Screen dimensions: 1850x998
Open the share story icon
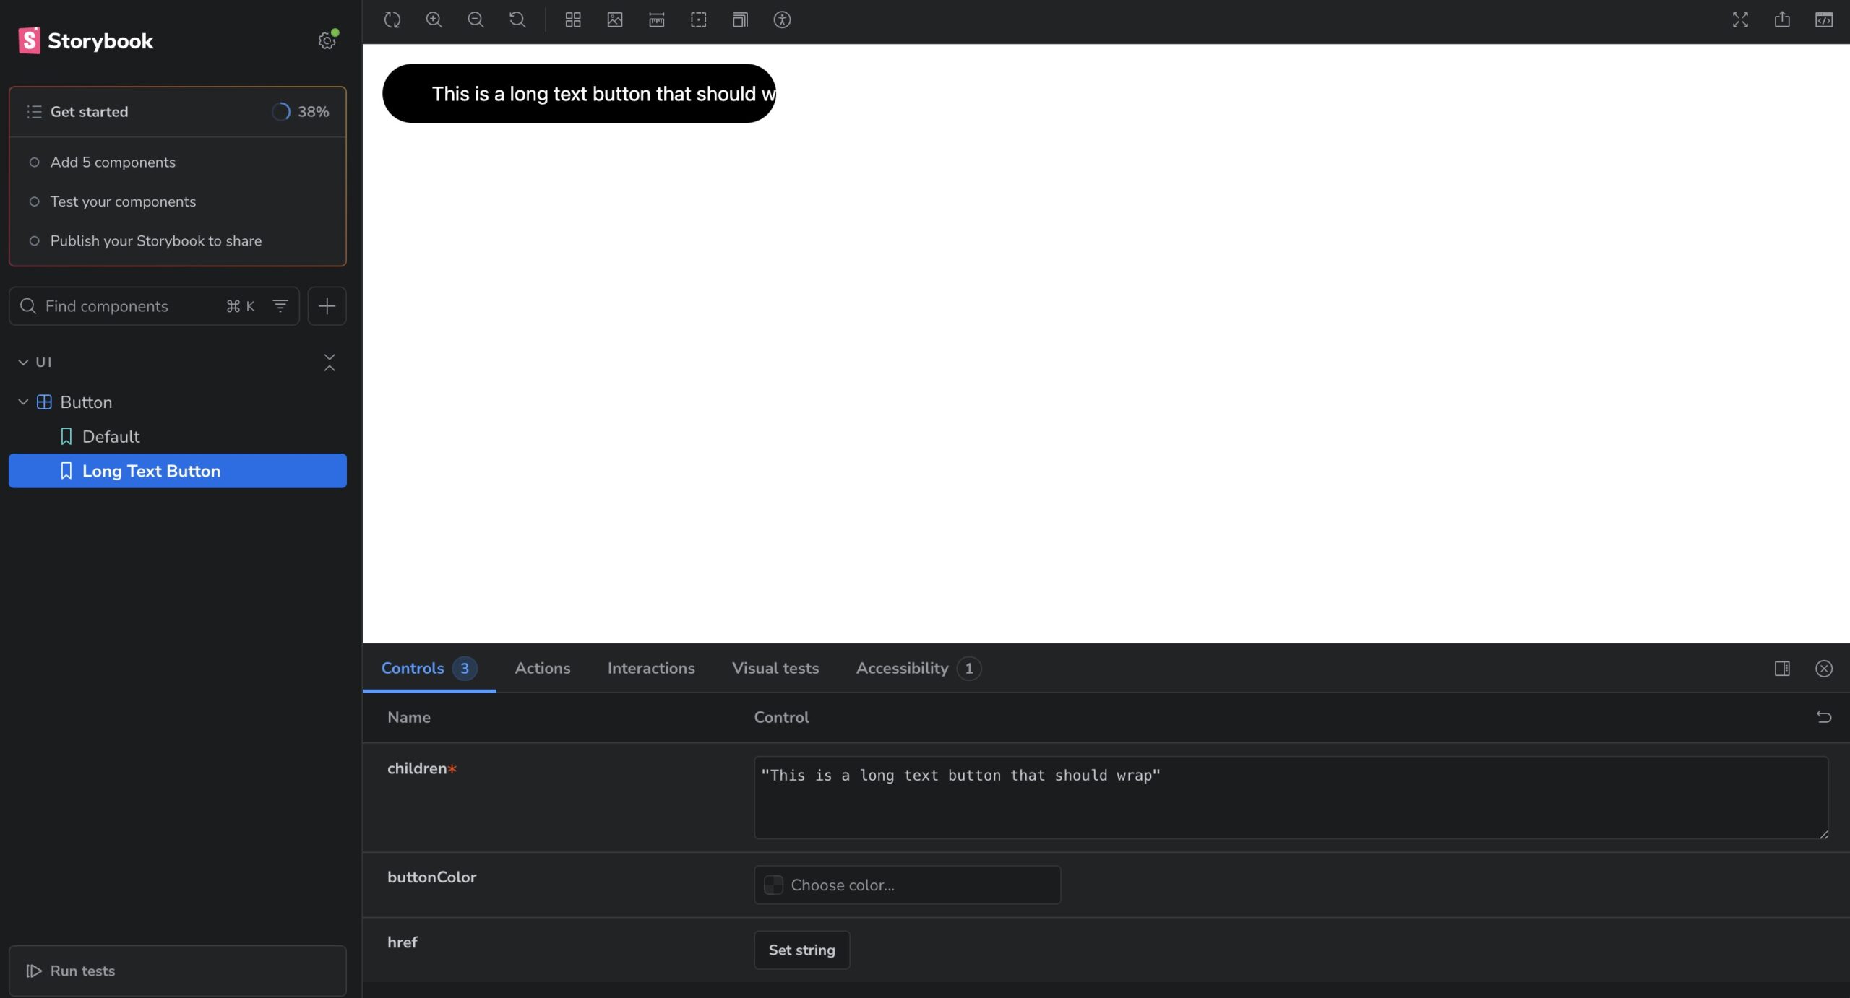click(x=1782, y=19)
